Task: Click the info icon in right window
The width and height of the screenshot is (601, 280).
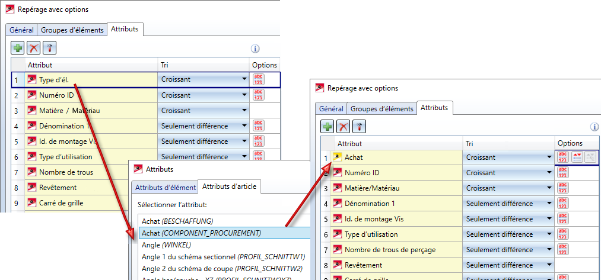Action: [x=594, y=127]
